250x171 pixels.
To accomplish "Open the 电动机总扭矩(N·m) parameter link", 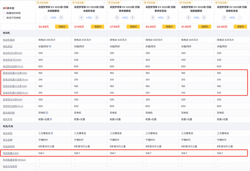I will point(13,67).
